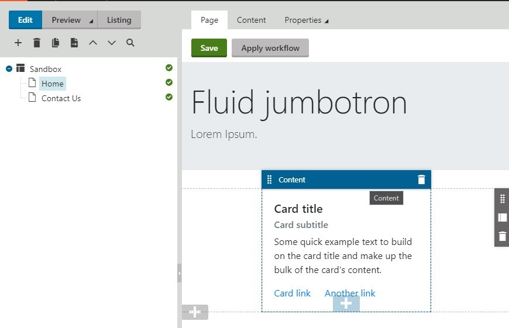This screenshot has height=328, width=509.
Task: Follow the Another link hyperlink
Action: pyautogui.click(x=350, y=294)
